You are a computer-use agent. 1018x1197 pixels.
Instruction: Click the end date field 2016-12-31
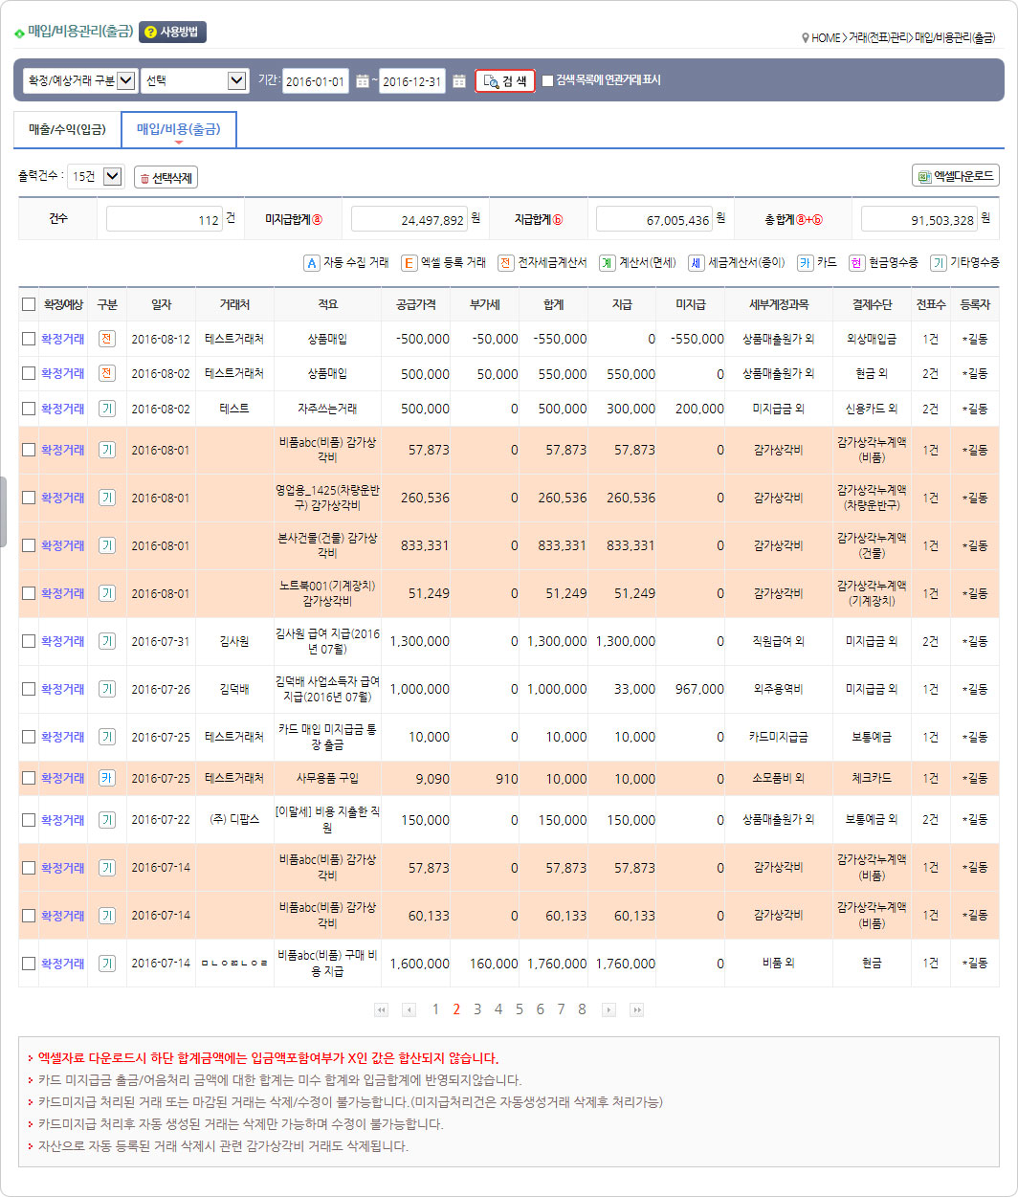pos(412,81)
